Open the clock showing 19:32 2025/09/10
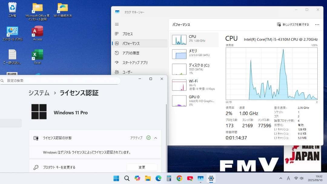This screenshot has height=184, width=327. point(315,178)
